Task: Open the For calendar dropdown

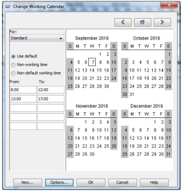Action: click(37, 38)
